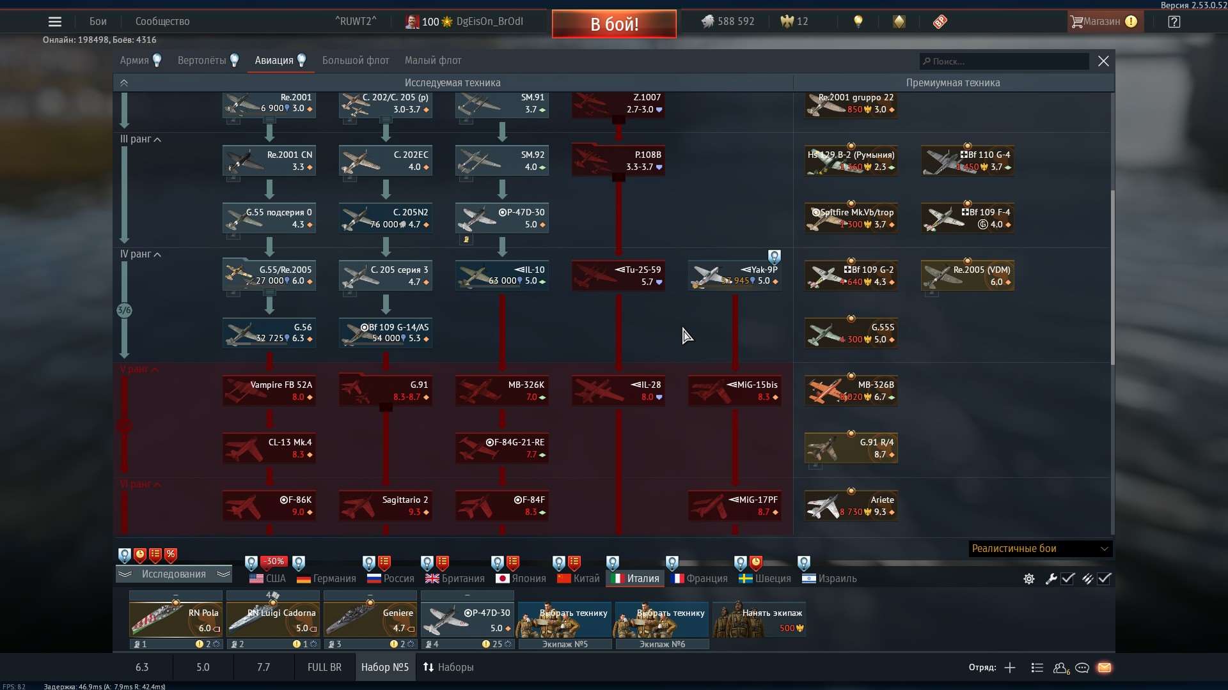Add squad member with plus icon
1228x690 pixels.
pos(1010,668)
